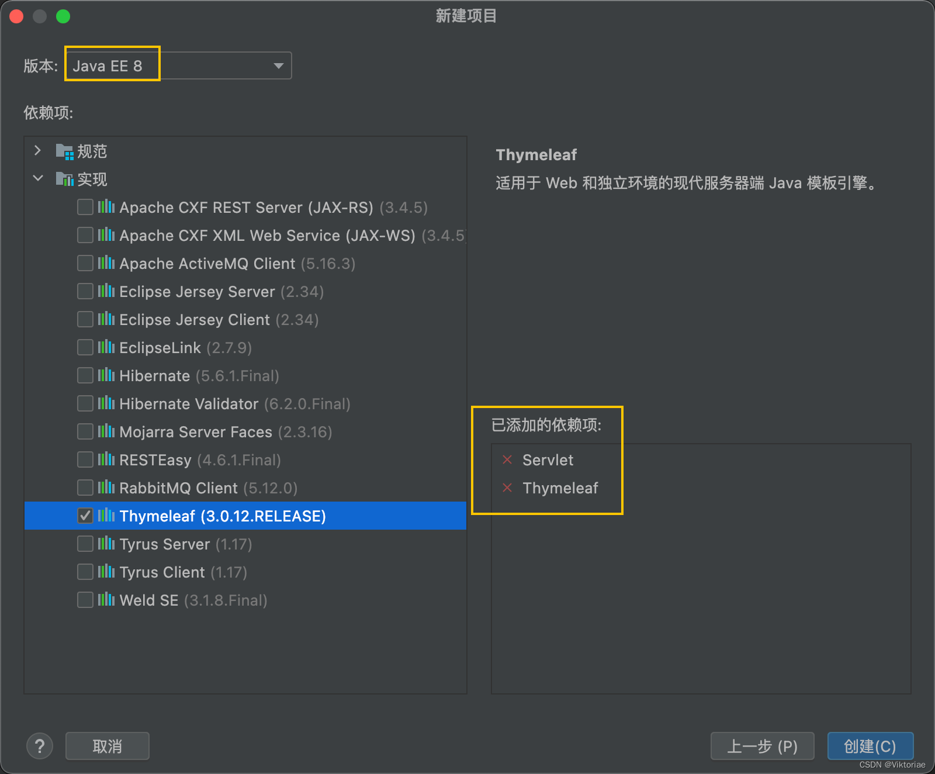Collapse the 实现 tree node

38,178
